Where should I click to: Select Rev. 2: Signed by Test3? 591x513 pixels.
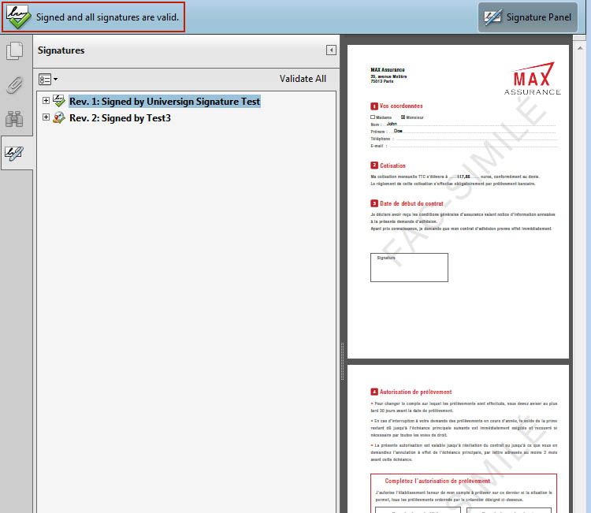coord(120,118)
